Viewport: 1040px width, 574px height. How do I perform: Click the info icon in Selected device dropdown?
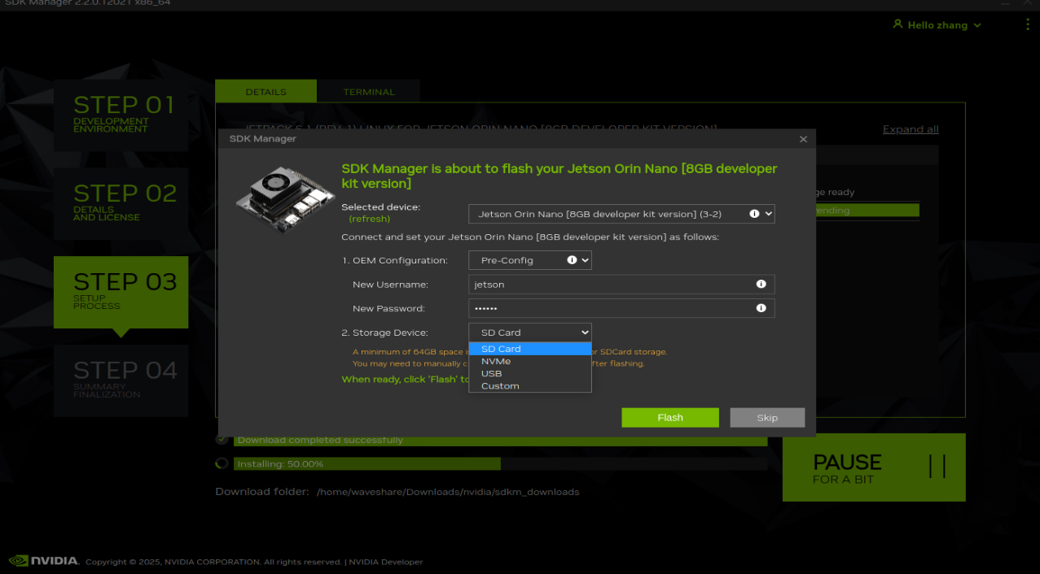pyautogui.click(x=754, y=214)
